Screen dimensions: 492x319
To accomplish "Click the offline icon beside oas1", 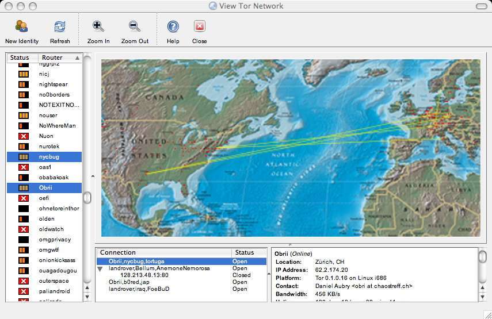I will pos(24,167).
